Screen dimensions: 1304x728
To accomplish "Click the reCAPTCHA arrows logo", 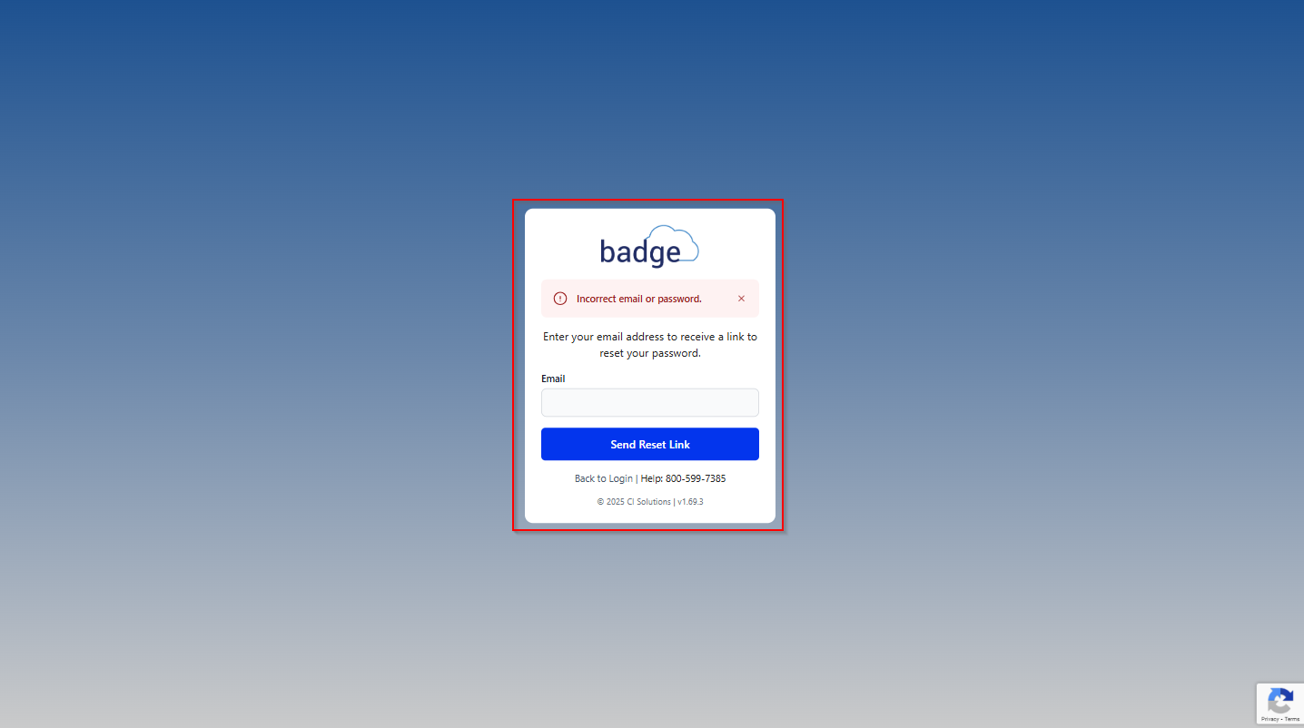I will pos(1280,701).
